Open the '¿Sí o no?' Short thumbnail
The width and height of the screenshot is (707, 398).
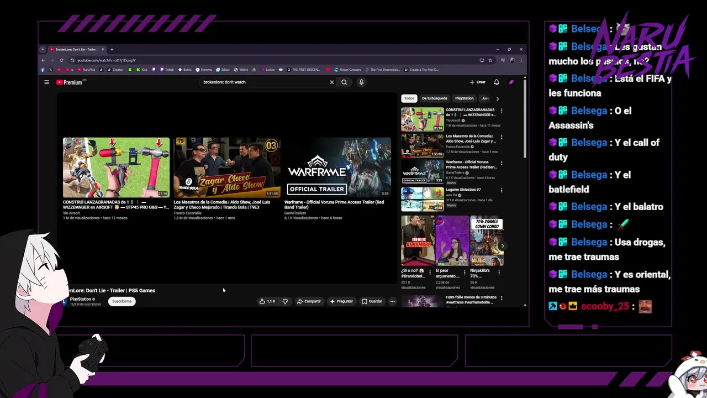(418, 241)
